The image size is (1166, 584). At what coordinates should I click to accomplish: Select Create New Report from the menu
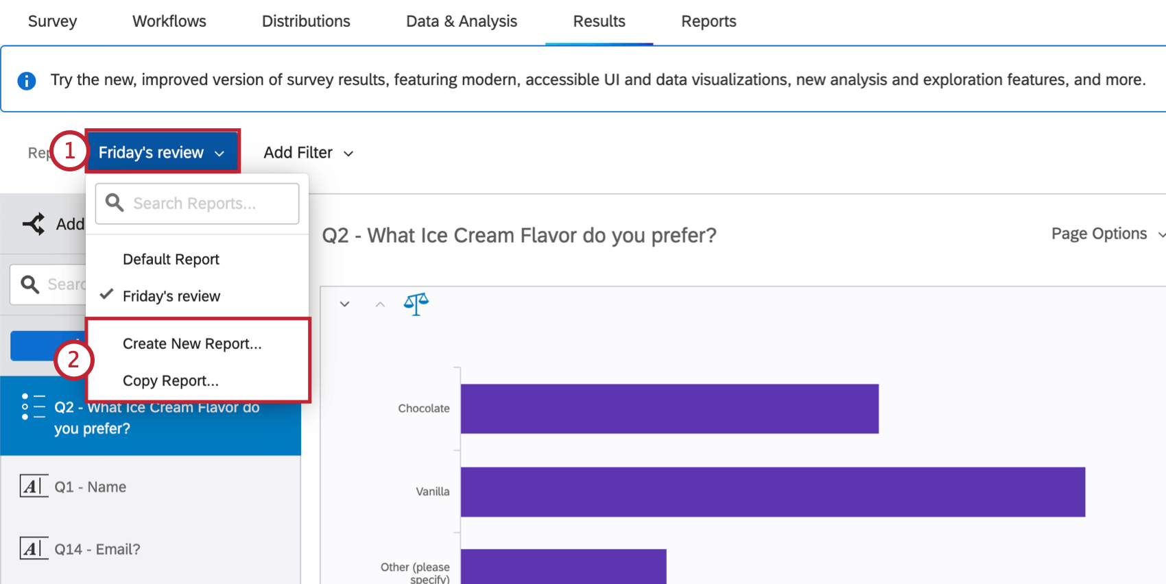point(192,343)
